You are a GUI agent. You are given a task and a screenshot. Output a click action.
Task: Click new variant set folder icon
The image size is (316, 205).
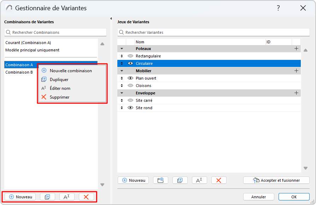click(x=160, y=180)
